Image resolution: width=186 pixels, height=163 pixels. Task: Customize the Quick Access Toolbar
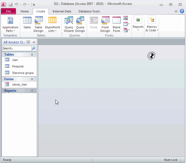click(34, 5)
